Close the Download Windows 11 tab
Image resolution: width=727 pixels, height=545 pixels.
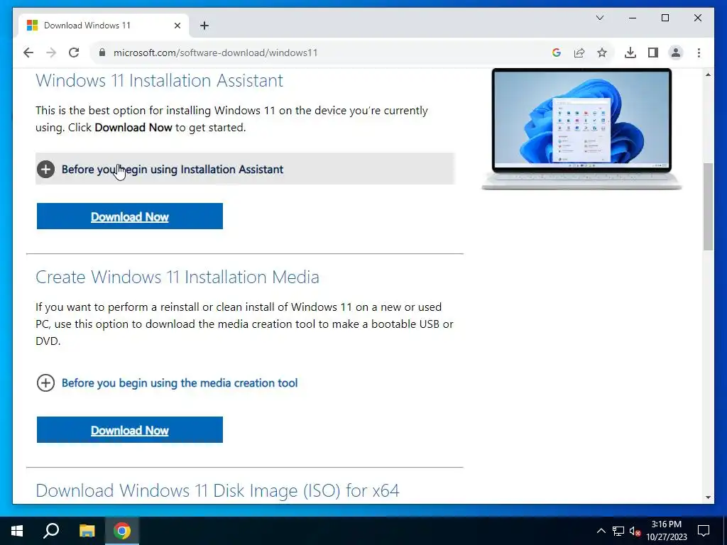(x=177, y=26)
